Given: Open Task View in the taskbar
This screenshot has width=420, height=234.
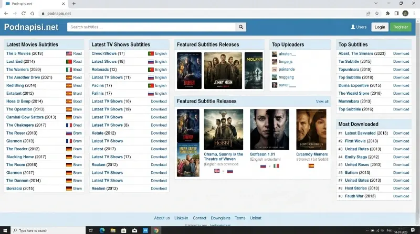Looking at the screenshot, I should (x=91, y=230).
